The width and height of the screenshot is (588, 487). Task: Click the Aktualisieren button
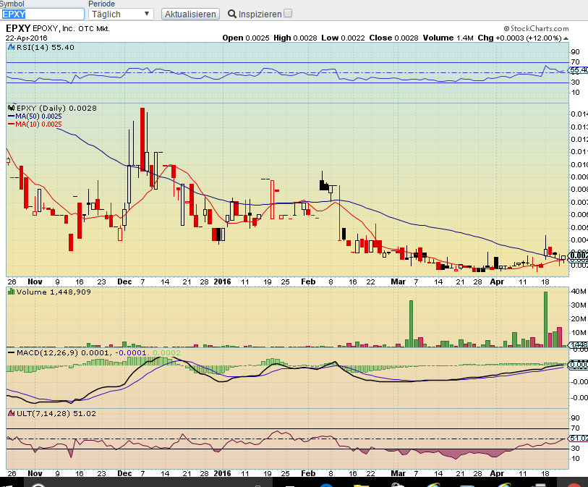[190, 14]
